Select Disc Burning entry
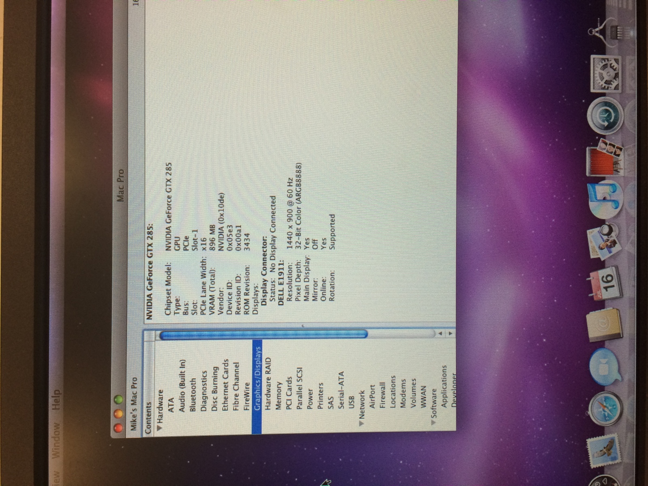The image size is (648, 486). (215, 389)
